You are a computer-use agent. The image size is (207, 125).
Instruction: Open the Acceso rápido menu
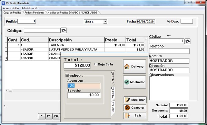point(11,8)
